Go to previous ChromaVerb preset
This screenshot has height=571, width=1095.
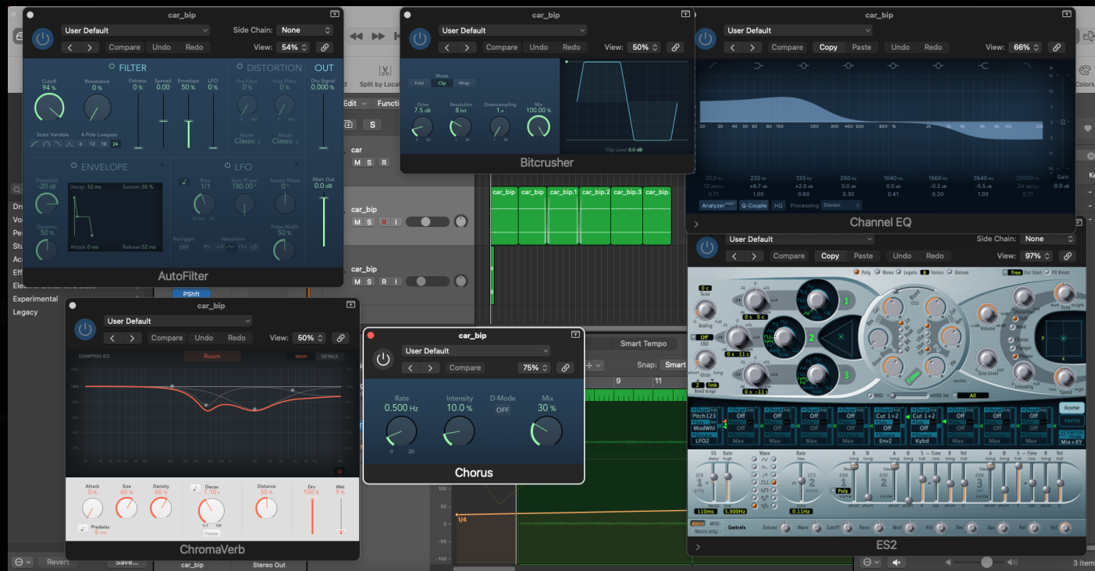(113, 338)
